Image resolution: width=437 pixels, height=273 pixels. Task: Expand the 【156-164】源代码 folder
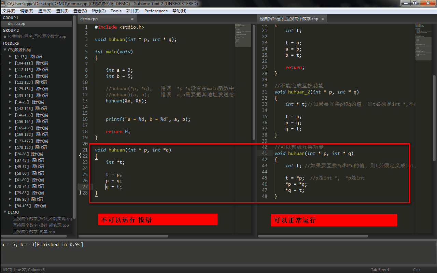coord(11,121)
